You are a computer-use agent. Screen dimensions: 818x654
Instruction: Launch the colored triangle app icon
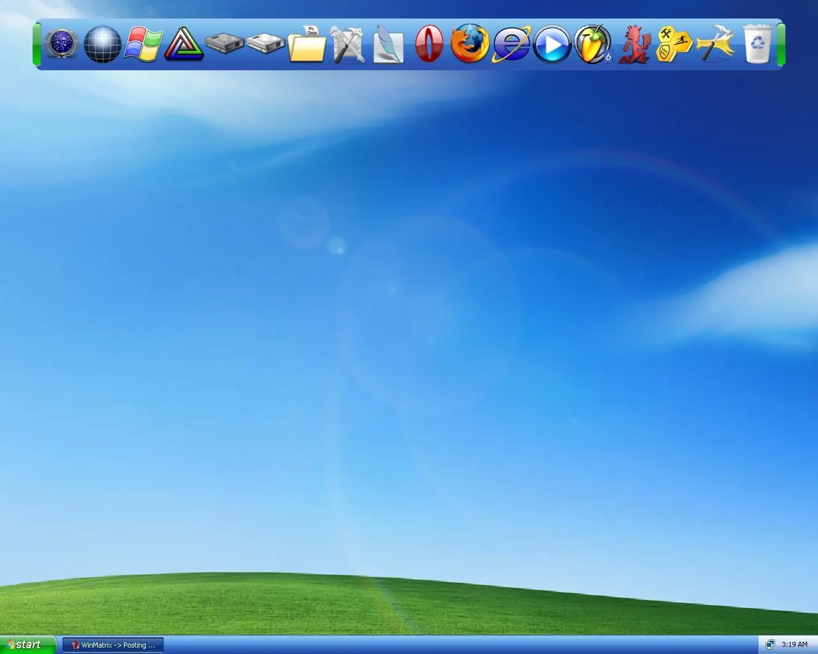[x=184, y=44]
